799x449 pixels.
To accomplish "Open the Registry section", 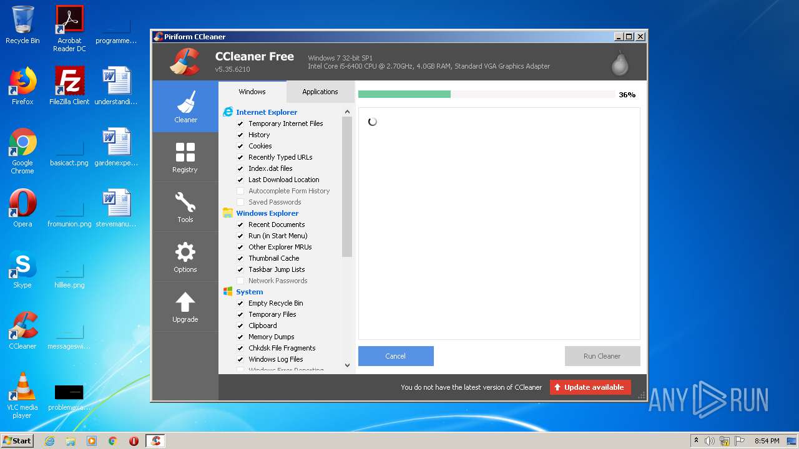I will click(185, 157).
